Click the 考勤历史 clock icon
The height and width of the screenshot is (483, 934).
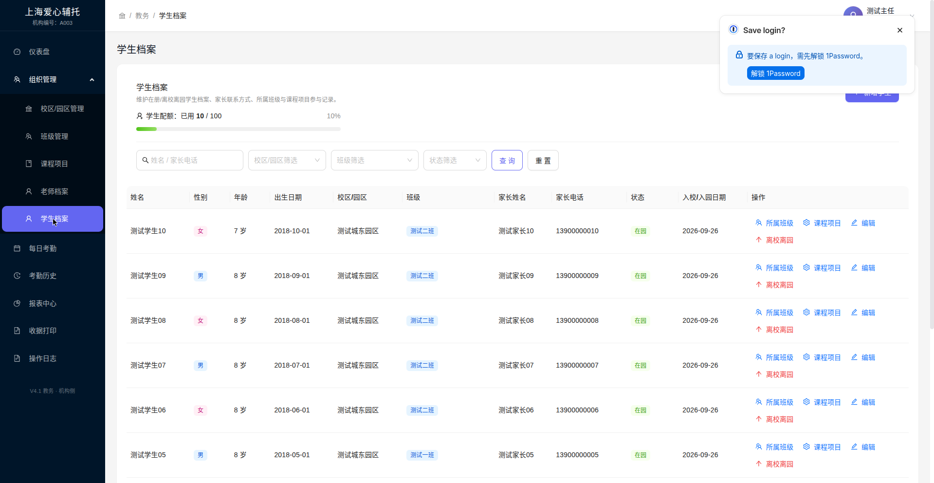tap(17, 276)
